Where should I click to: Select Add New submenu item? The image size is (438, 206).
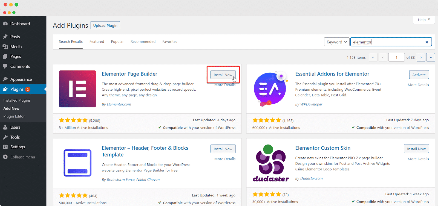coord(11,108)
